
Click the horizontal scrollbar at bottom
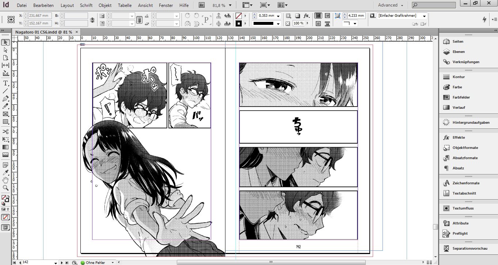(x=271, y=262)
